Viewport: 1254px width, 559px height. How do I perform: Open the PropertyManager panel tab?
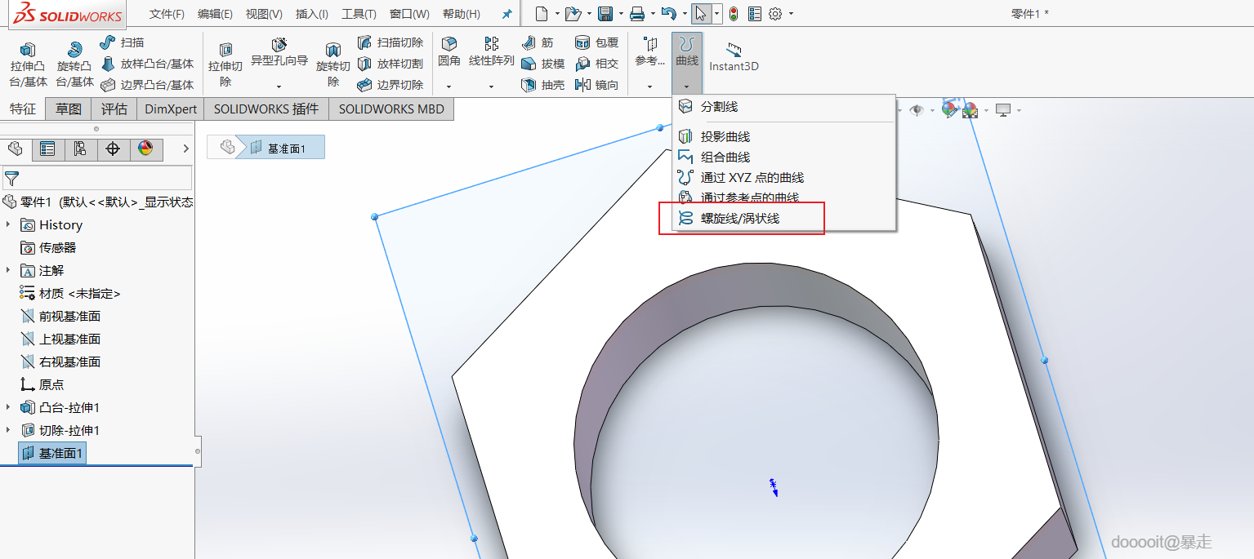pyautogui.click(x=48, y=149)
